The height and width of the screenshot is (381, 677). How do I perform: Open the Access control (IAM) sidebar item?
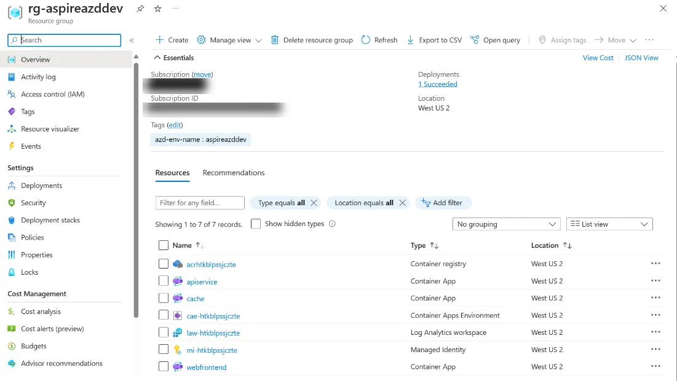[53, 94]
